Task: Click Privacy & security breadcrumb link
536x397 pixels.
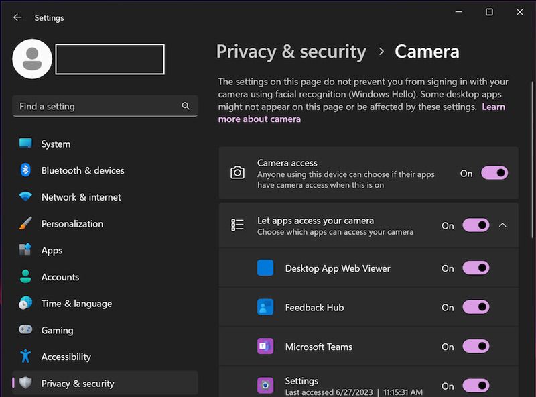Action: pos(291,52)
